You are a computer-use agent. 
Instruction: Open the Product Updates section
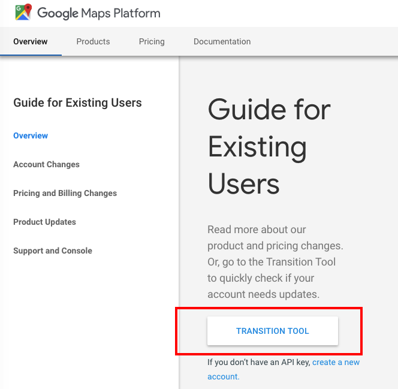(44, 222)
